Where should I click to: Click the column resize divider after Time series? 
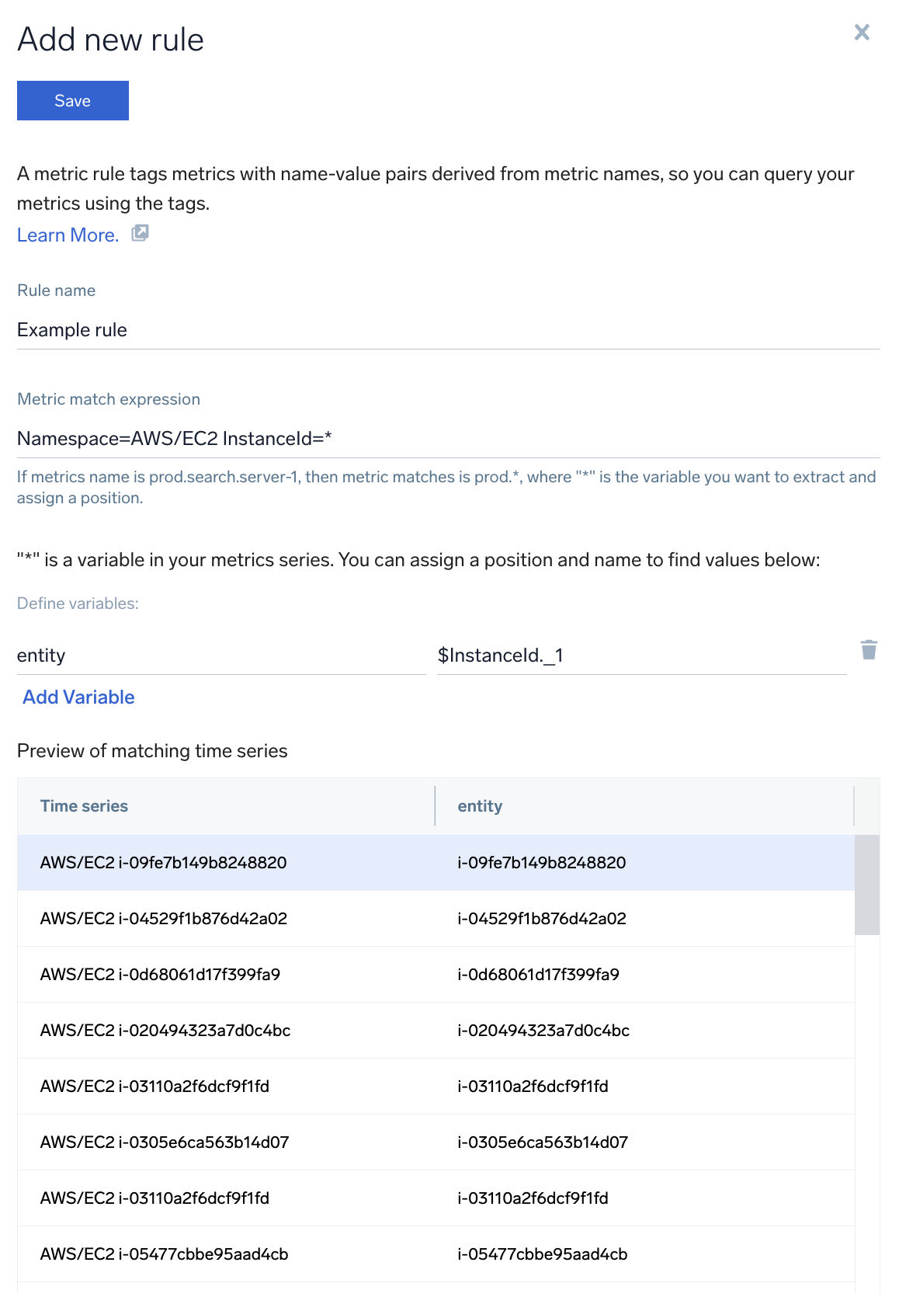tap(435, 806)
